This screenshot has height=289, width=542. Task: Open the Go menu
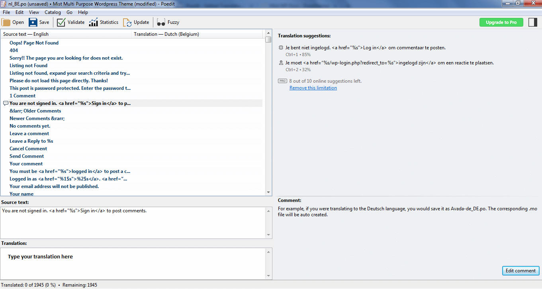coord(69,12)
